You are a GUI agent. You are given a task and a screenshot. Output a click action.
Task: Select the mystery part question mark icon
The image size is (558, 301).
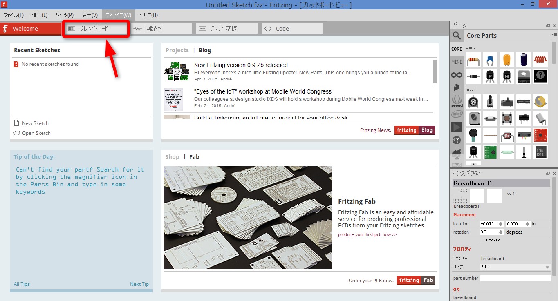pos(540,76)
